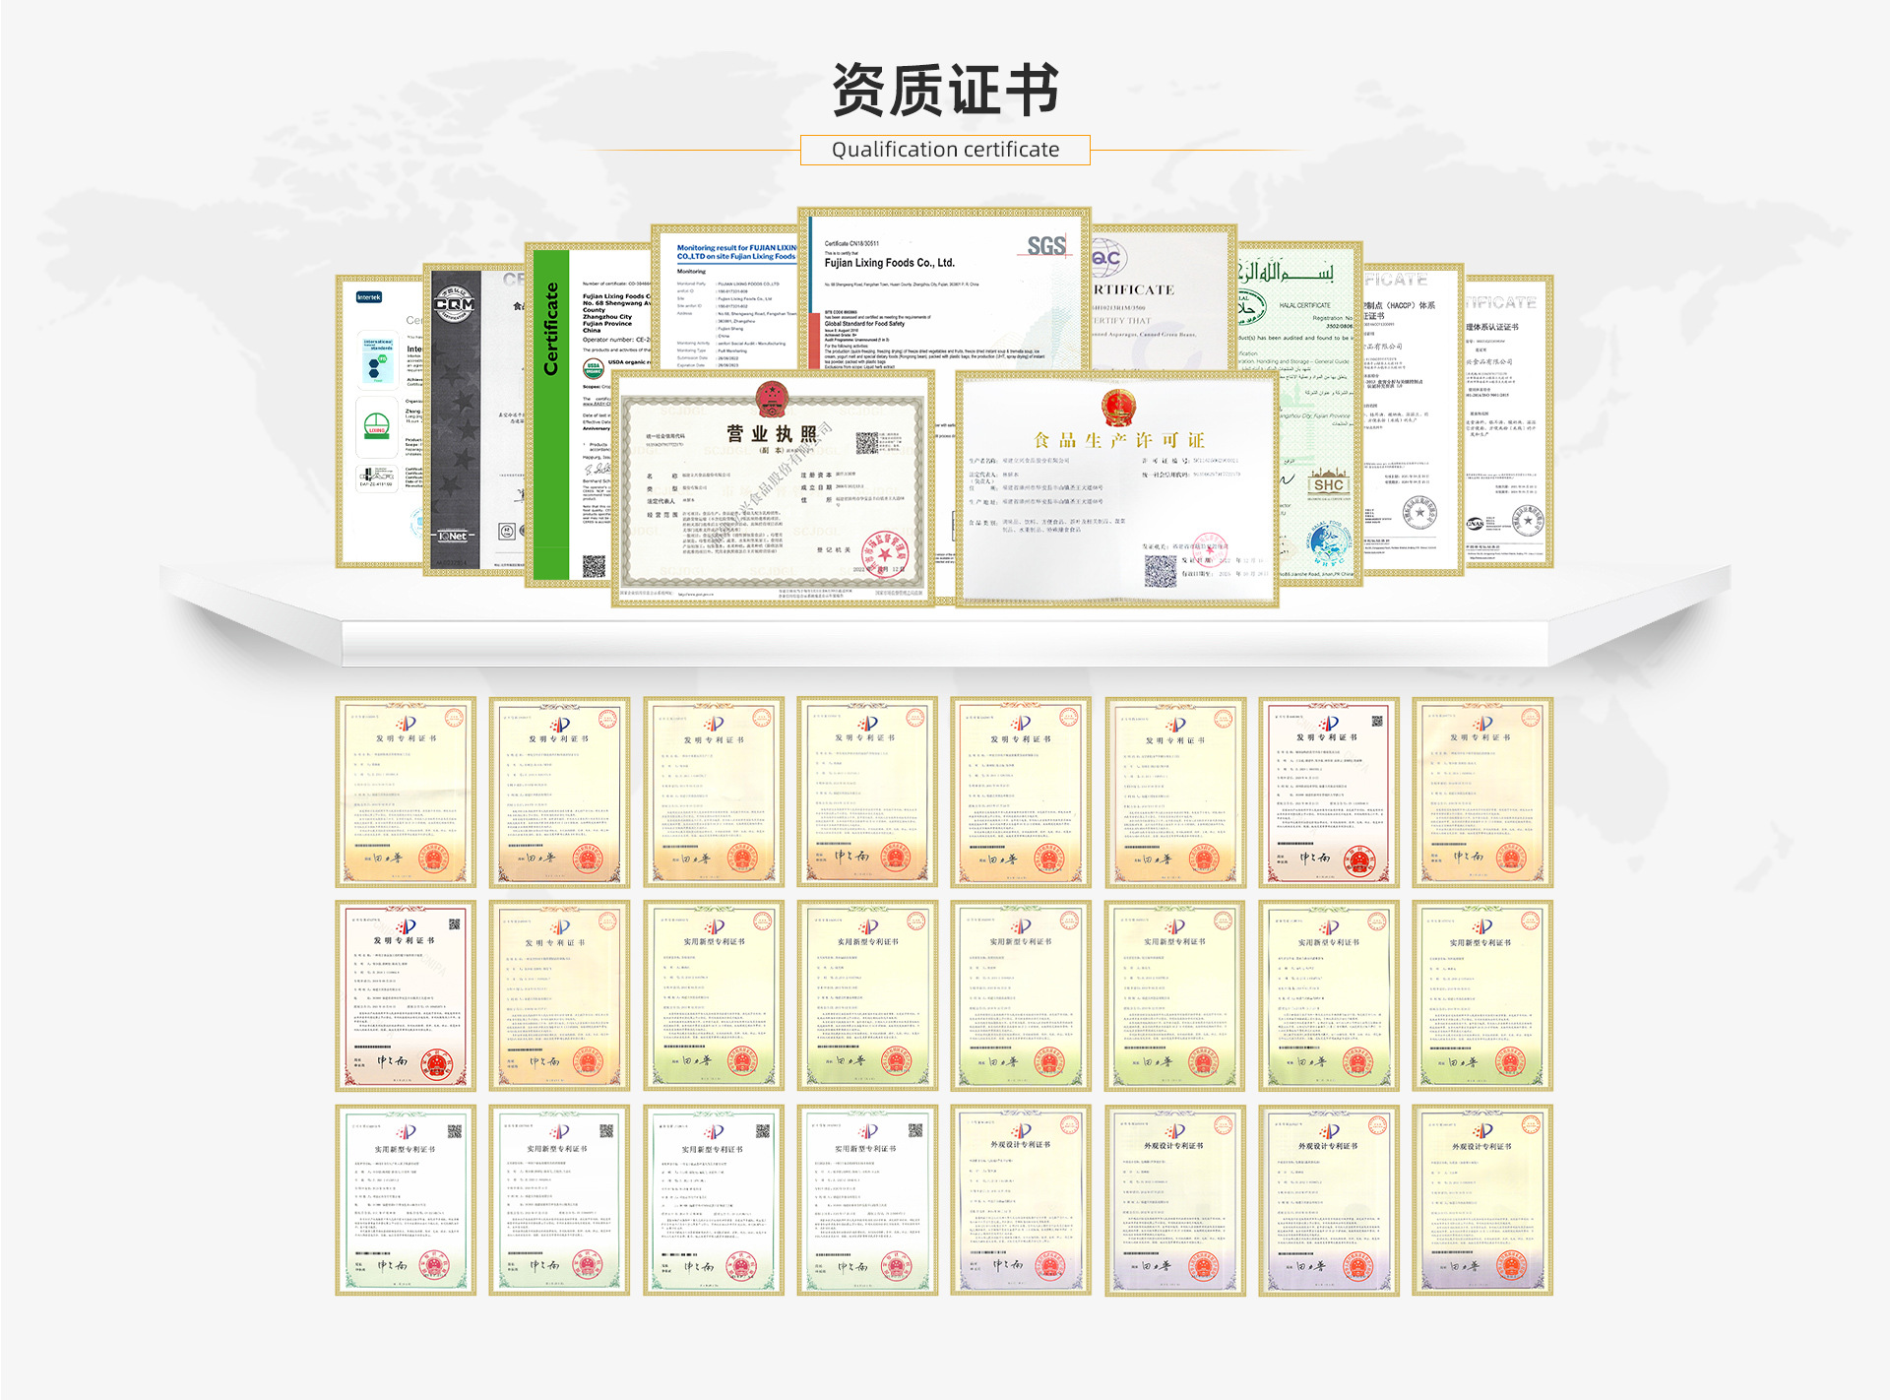
Task: Open the fourth white 实用新型专利证书 in bottom row
Action: coord(867,1200)
